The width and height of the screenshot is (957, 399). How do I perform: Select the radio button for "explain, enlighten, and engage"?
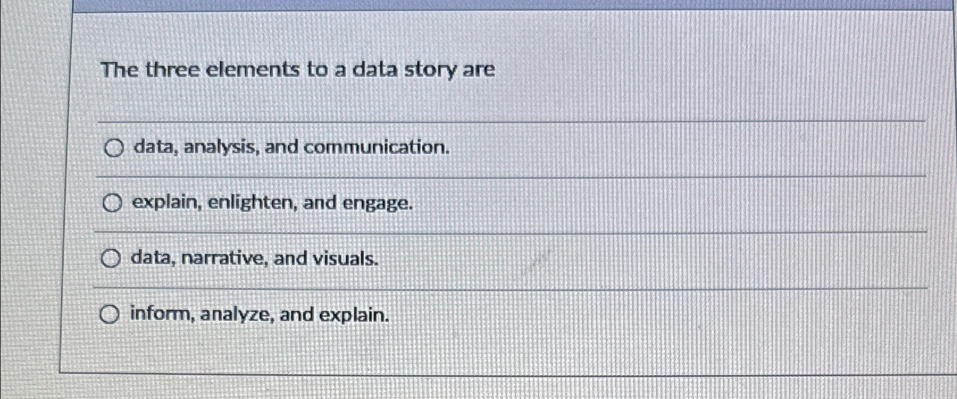[112, 203]
